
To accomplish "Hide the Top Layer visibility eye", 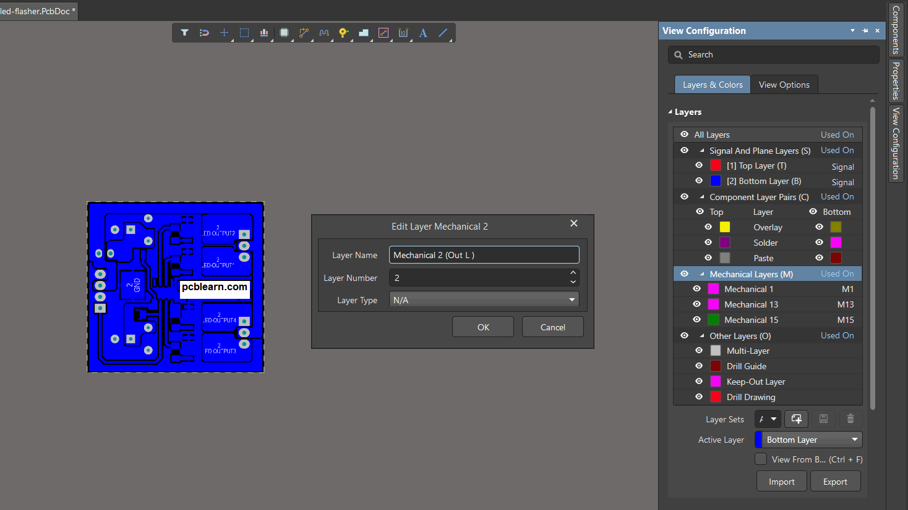I will pyautogui.click(x=699, y=165).
